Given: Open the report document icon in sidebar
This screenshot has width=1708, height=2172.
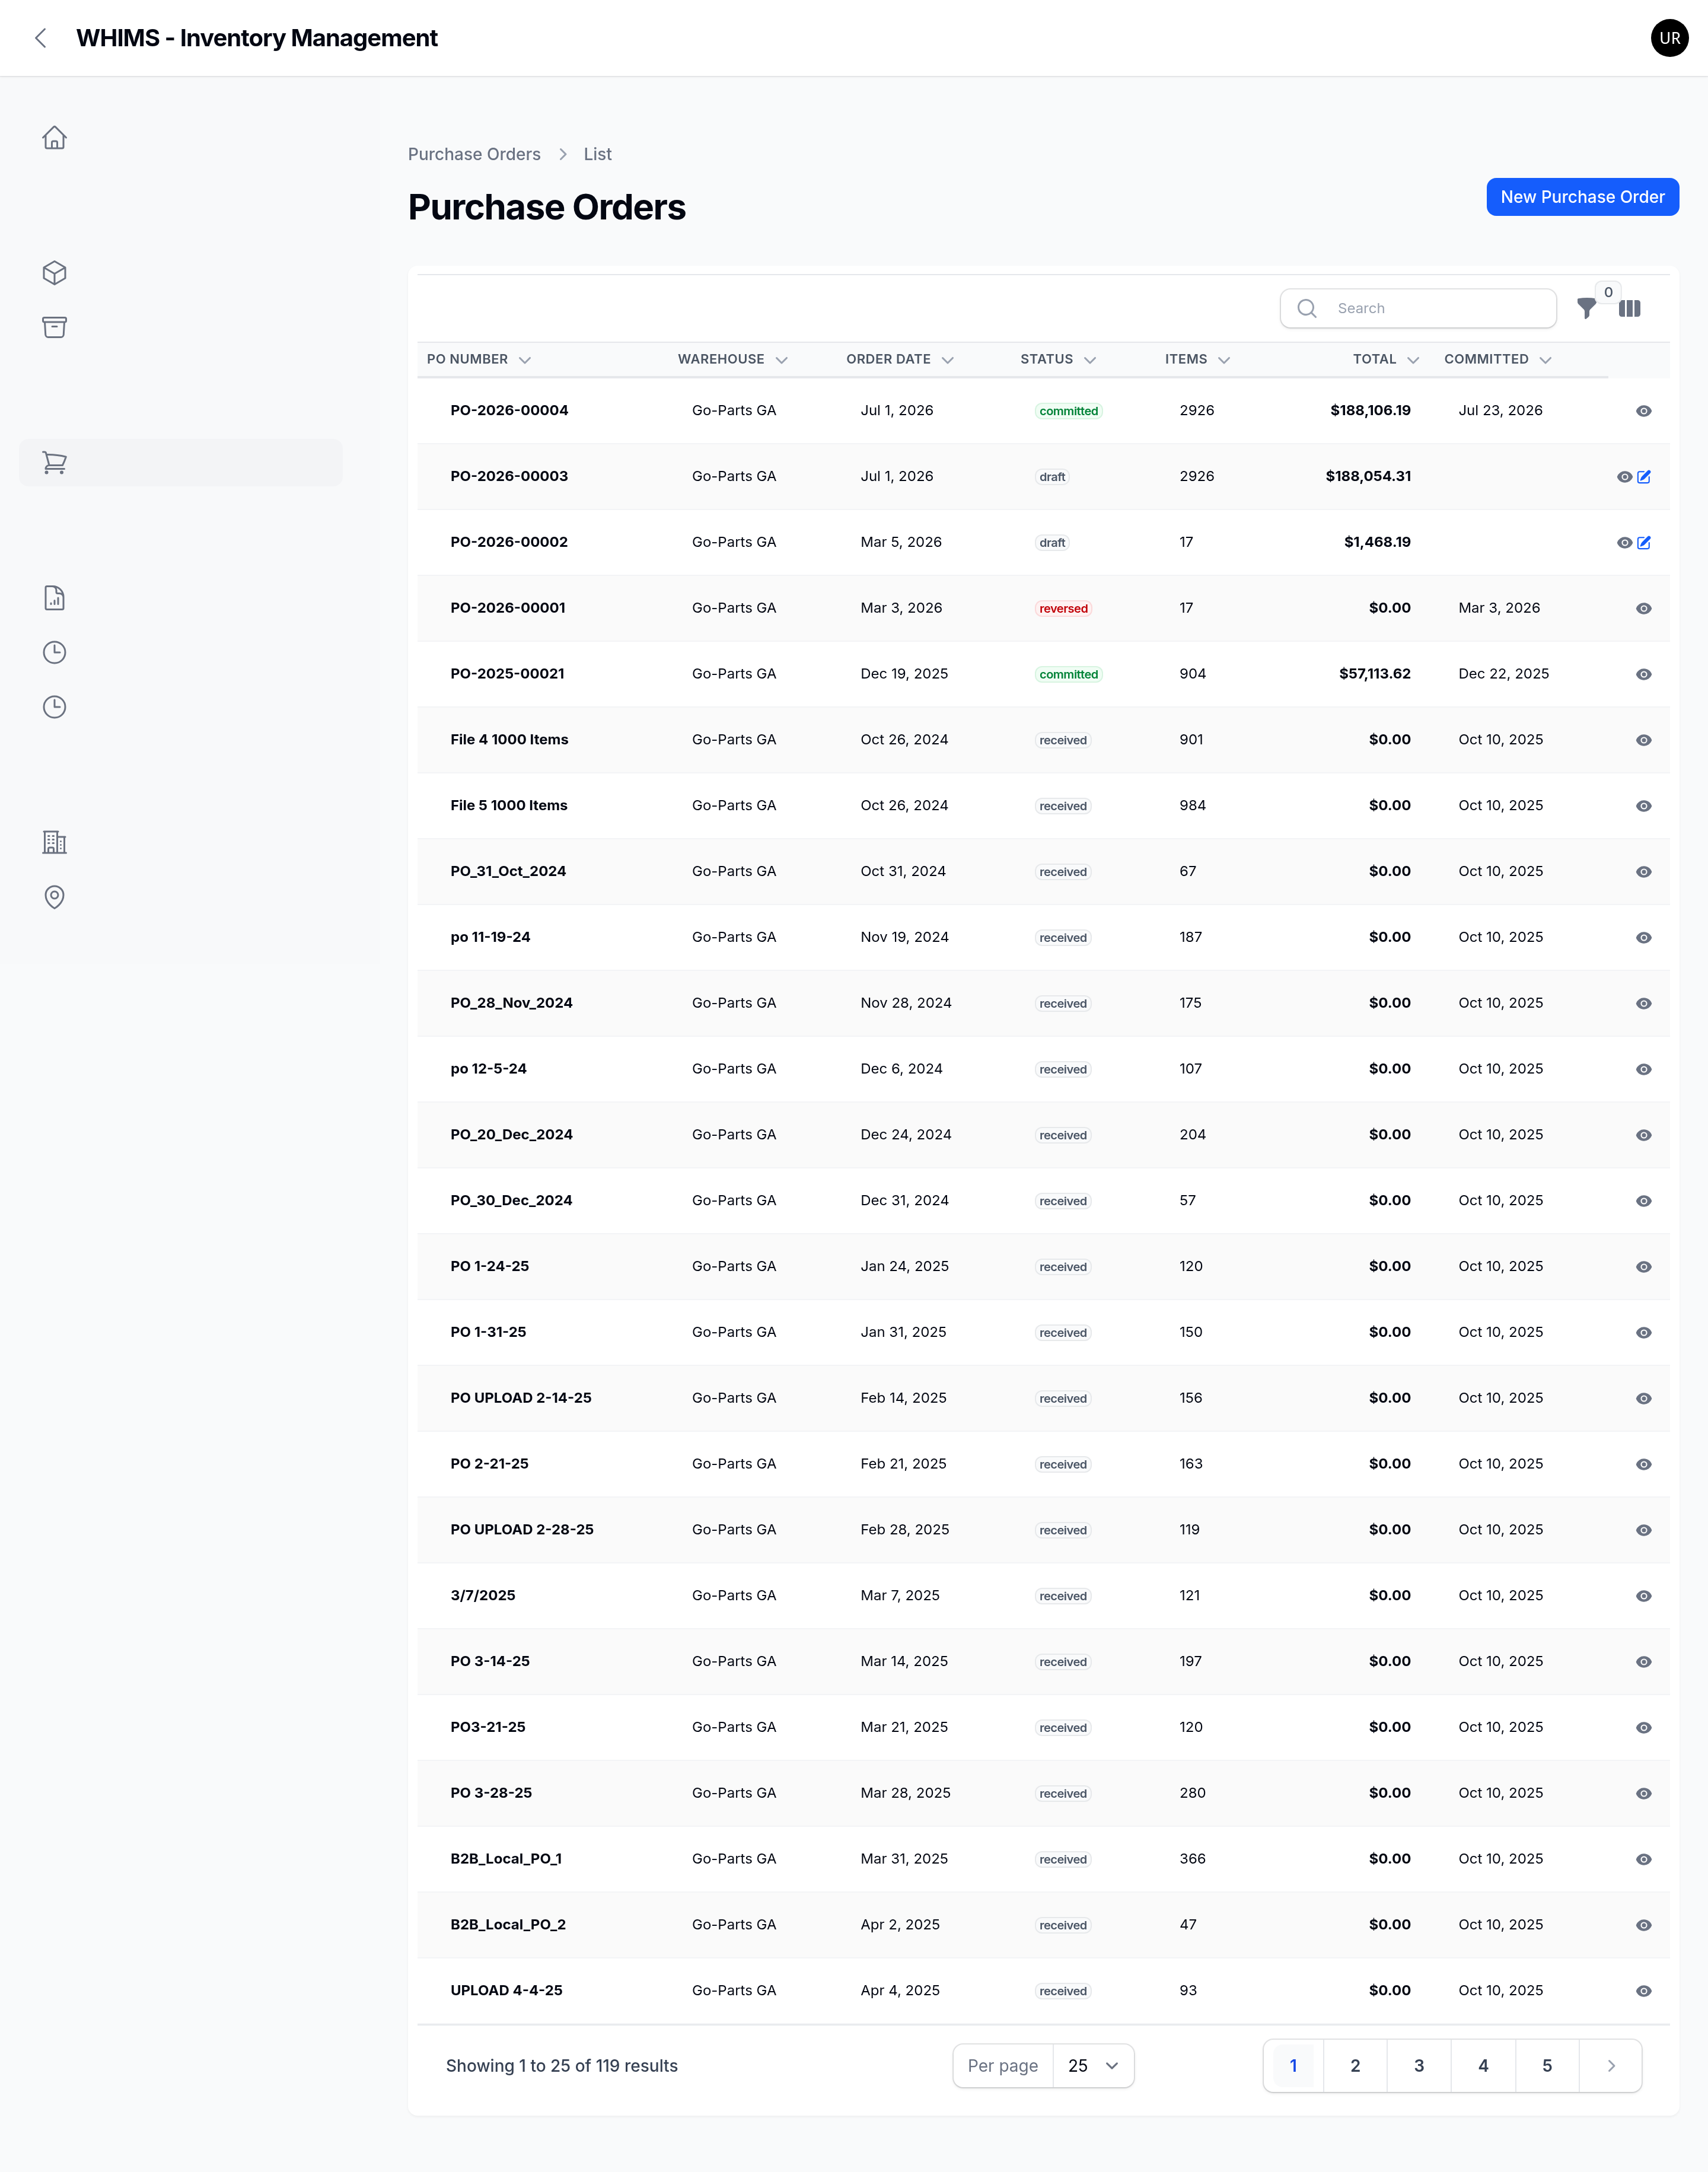Looking at the screenshot, I should (x=54, y=598).
